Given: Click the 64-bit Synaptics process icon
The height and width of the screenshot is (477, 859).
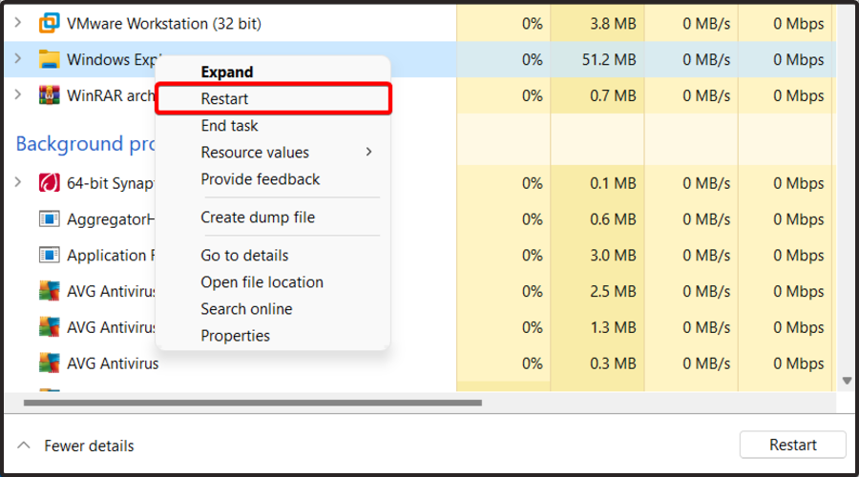Looking at the screenshot, I should tap(49, 183).
